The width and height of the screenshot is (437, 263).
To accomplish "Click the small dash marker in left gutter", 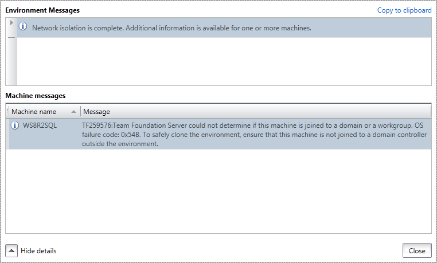I will coord(11,37).
